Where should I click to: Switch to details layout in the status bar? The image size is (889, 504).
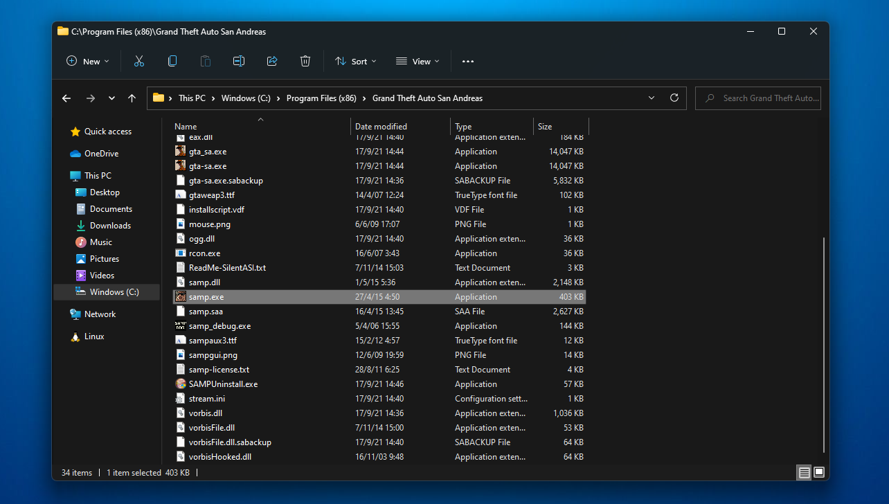pos(803,472)
